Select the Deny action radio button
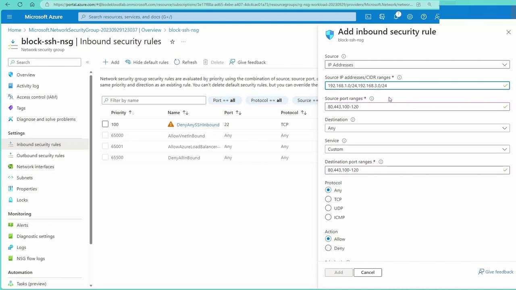The image size is (516, 290). [x=328, y=248]
